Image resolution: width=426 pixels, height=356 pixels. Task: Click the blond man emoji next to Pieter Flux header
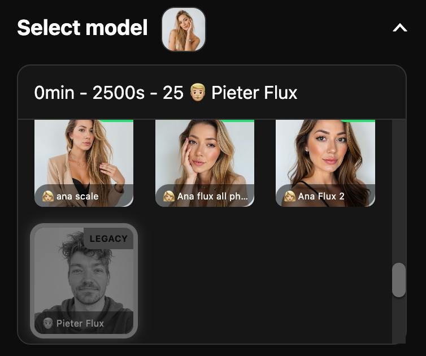(x=198, y=93)
